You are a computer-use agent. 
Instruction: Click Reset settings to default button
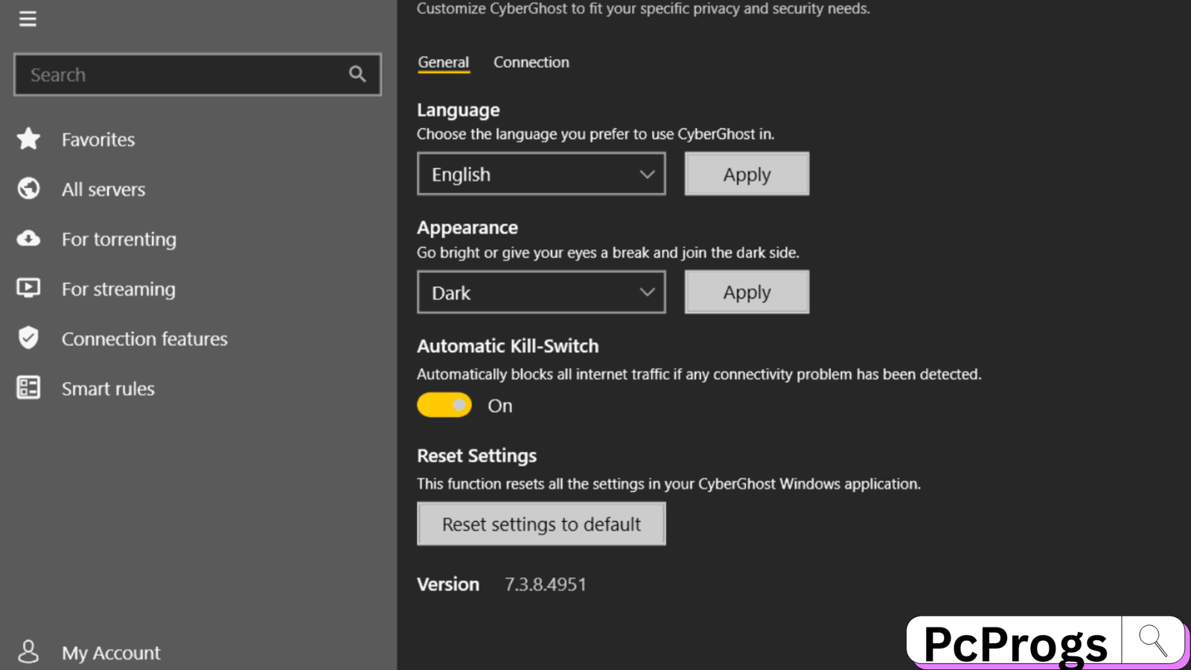(x=541, y=524)
